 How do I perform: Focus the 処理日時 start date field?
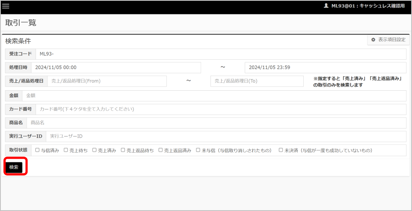[116, 68]
